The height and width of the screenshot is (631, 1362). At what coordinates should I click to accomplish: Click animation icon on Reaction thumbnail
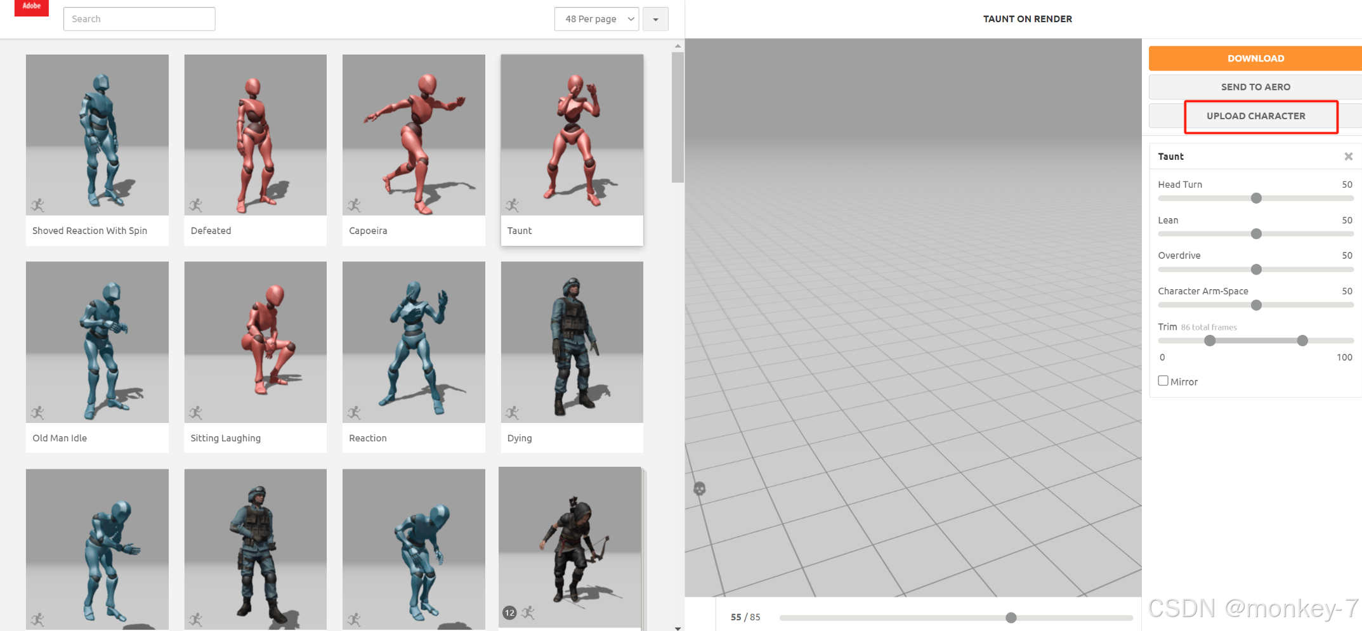click(x=354, y=413)
